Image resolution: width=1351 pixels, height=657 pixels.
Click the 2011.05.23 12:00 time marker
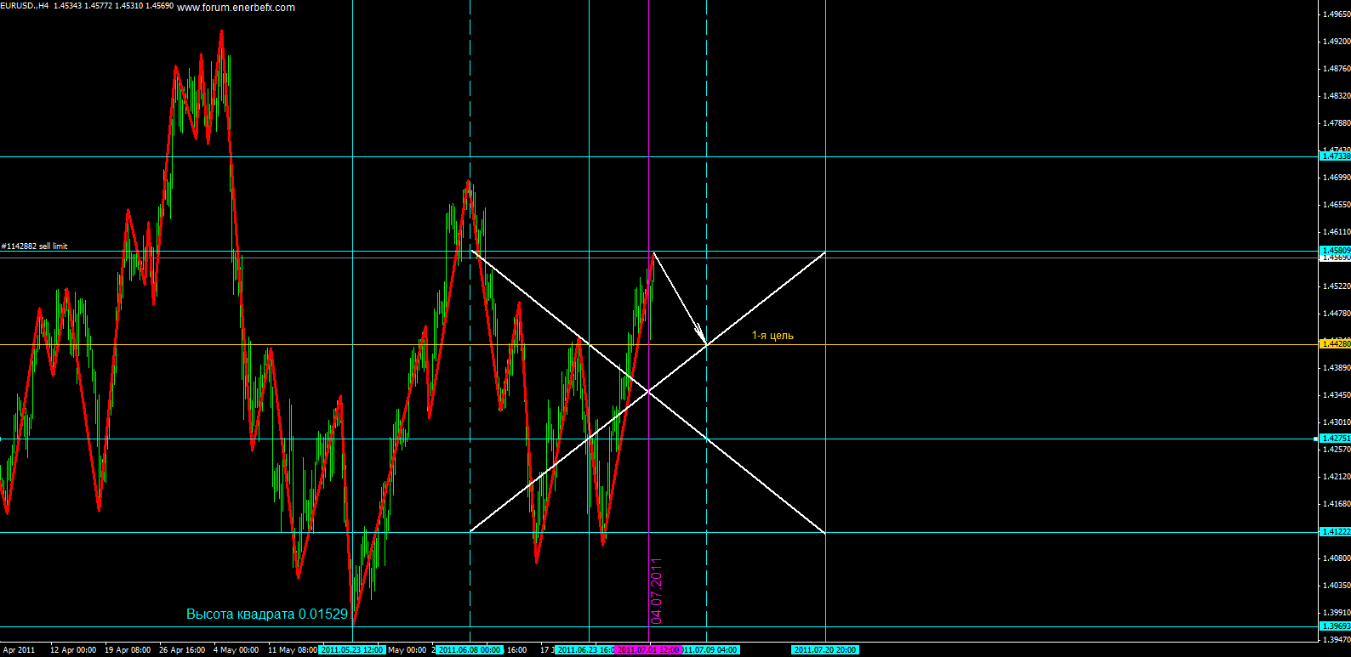click(x=352, y=650)
